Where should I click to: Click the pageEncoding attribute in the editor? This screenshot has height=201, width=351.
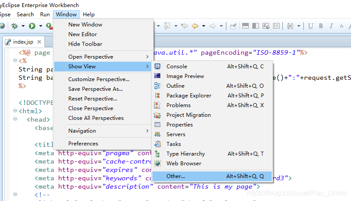pos(225,52)
